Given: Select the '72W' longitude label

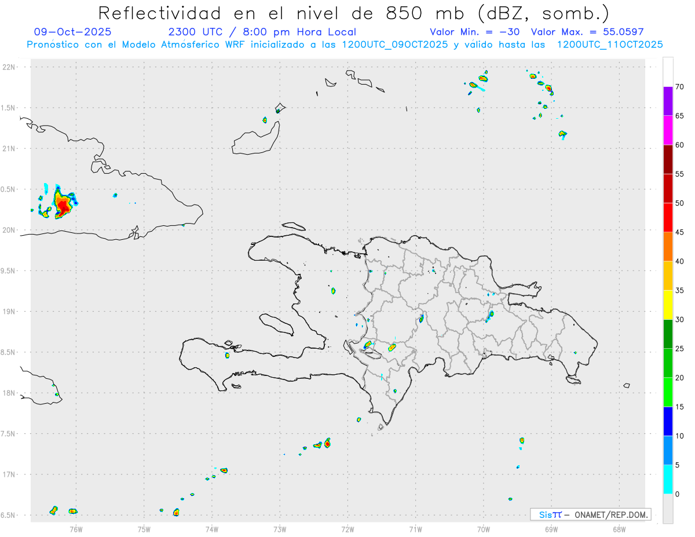Looking at the screenshot, I should pos(348,529).
